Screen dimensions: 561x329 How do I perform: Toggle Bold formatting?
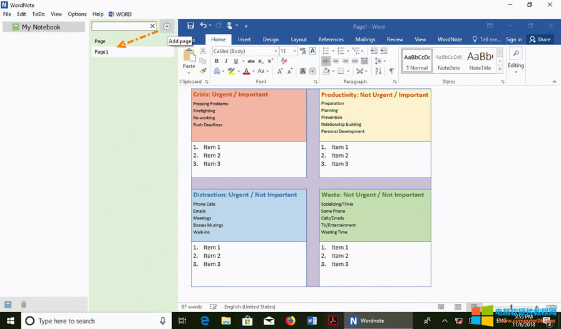217,61
